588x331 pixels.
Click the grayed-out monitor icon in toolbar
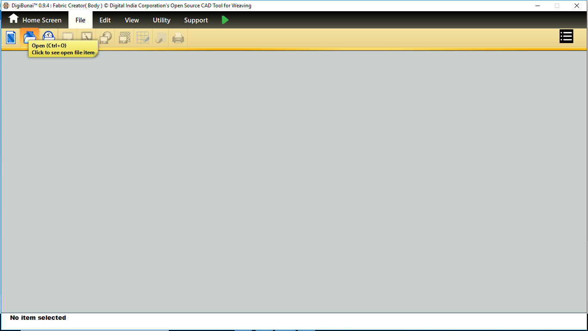[x=68, y=38]
